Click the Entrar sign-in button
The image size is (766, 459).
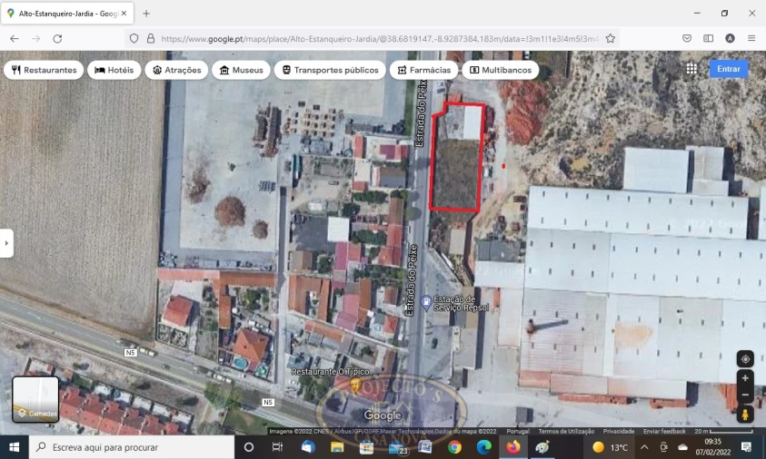click(x=728, y=69)
